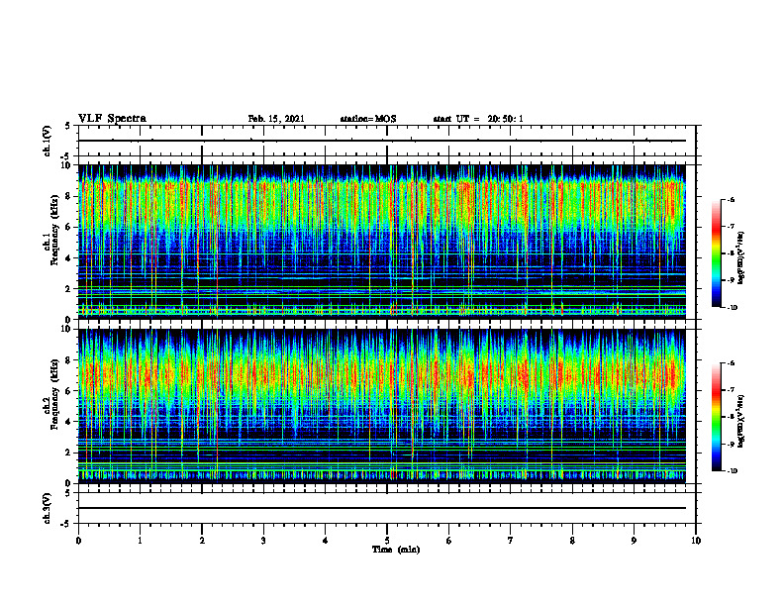The height and width of the screenshot is (606, 784).
Task: Click the "4" kHz tick of ch.1 spectrogram
Action: [x=68, y=258]
